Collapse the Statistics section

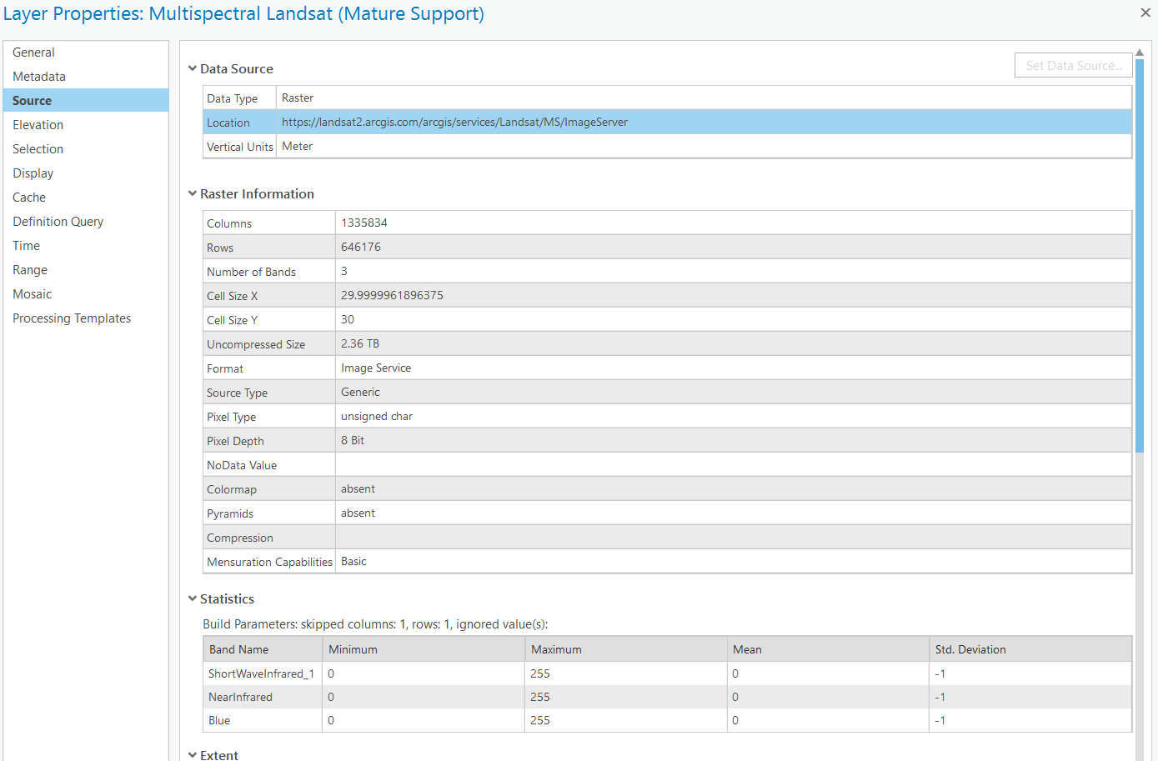point(193,599)
